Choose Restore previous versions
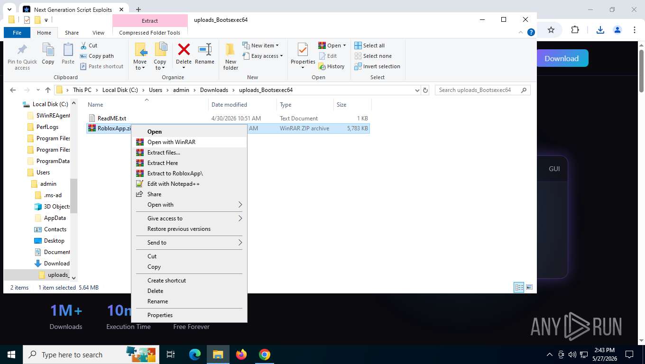 (189, 229)
